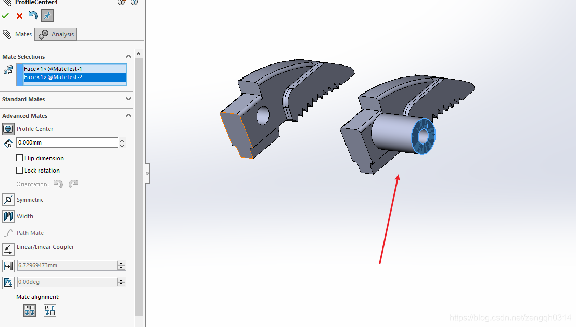Click the blue undo arrow
This screenshot has height=327, width=576.
(x=33, y=16)
